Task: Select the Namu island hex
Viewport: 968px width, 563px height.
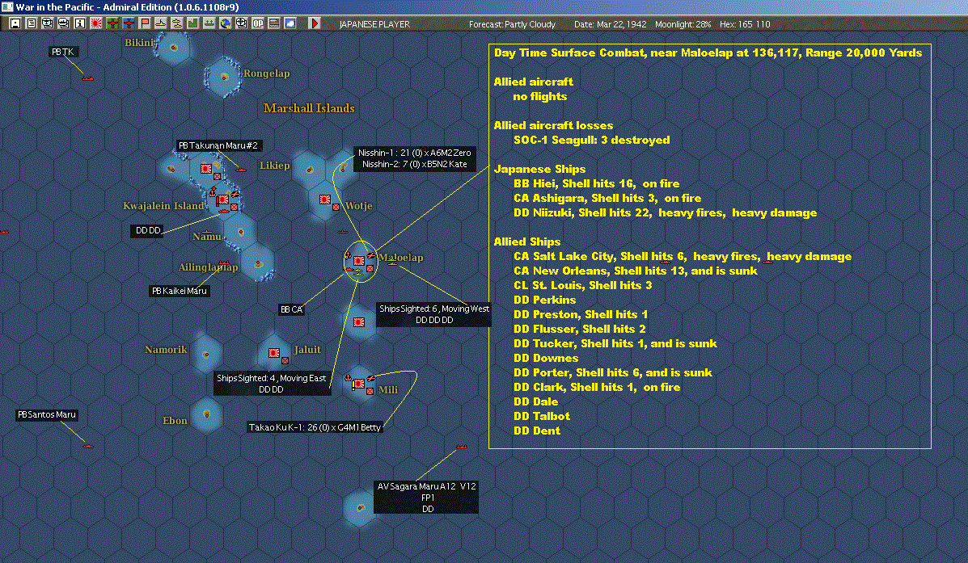Action: (x=240, y=232)
